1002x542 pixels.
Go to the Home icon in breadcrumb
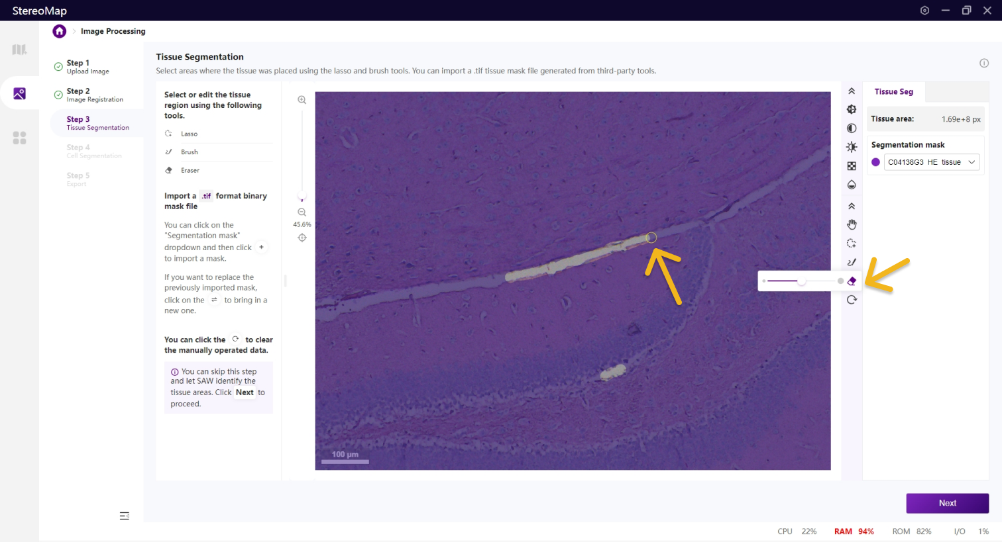60,31
